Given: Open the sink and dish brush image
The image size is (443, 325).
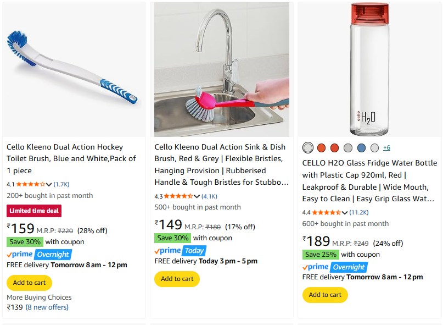Looking at the screenshot, I should (x=222, y=69).
